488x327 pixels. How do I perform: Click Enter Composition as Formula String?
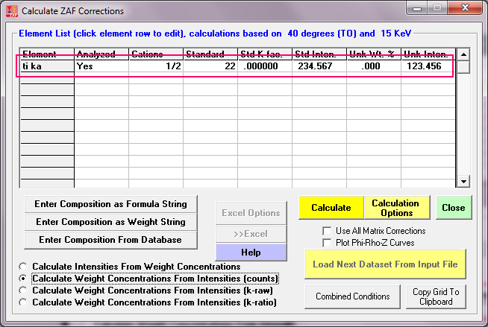pyautogui.click(x=111, y=203)
